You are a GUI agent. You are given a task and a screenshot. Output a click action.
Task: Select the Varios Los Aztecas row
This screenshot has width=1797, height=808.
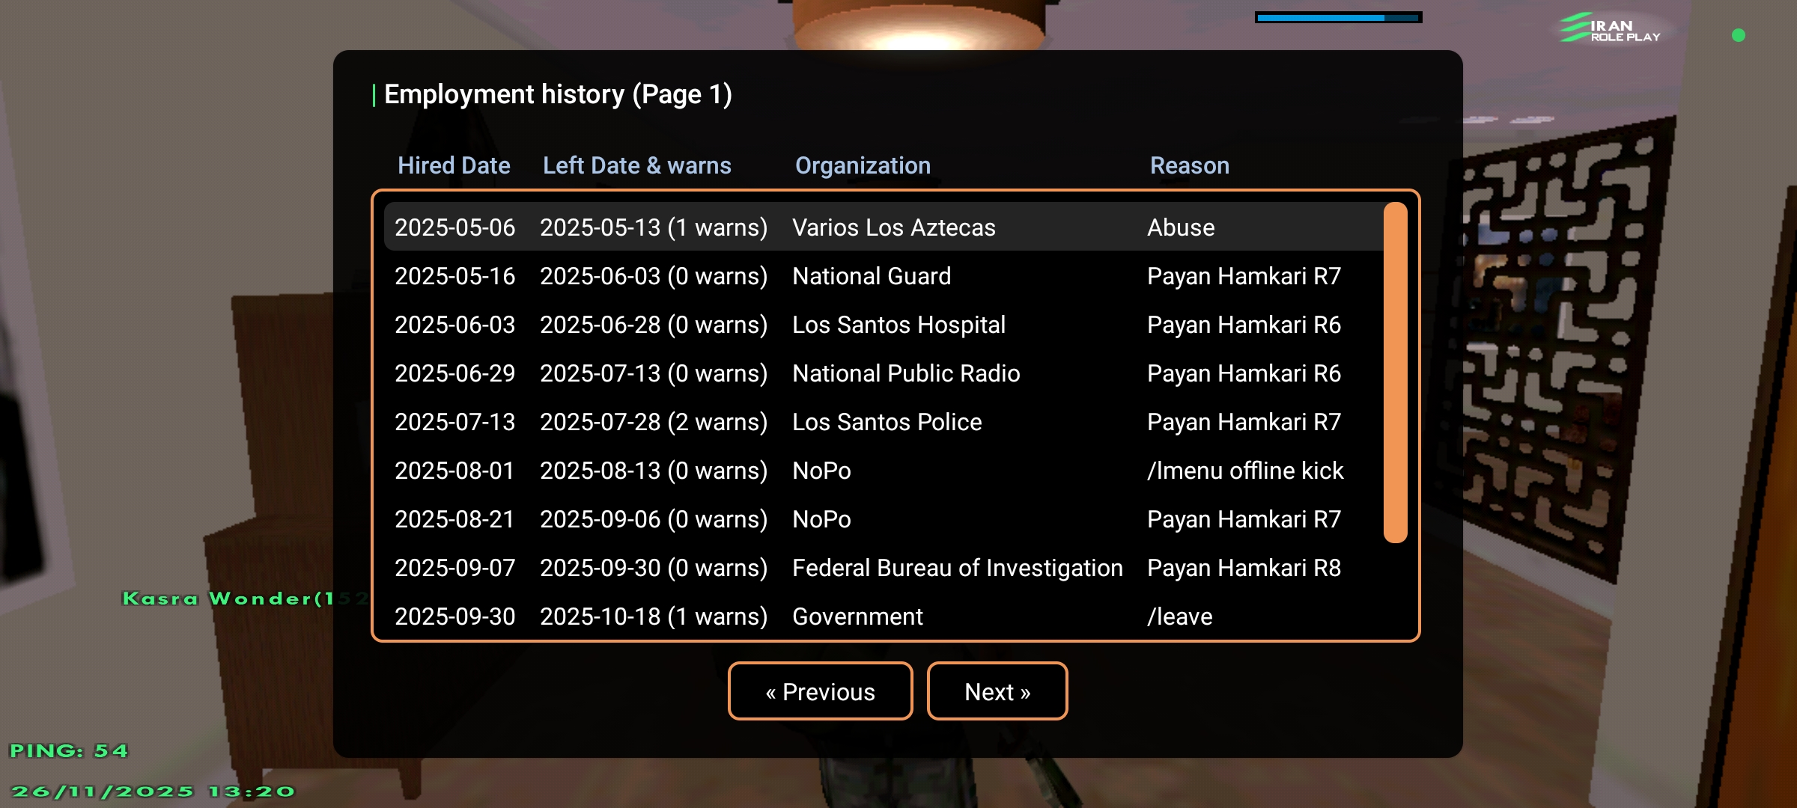point(893,227)
